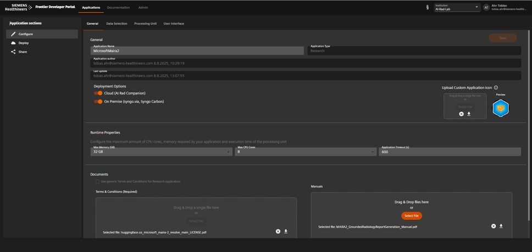Select Deploy in Application sections

click(x=42, y=43)
